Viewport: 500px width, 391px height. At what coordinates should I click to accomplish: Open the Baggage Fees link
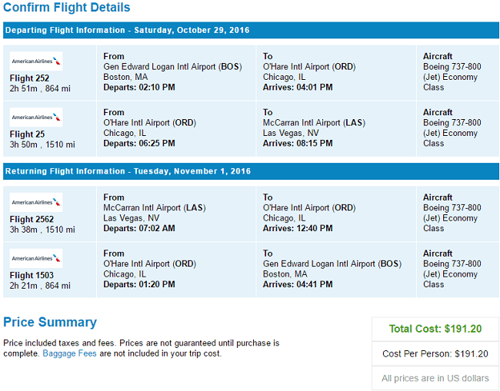pos(69,353)
